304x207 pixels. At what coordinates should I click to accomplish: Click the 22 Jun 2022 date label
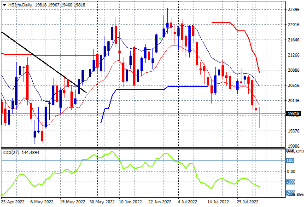point(160,202)
